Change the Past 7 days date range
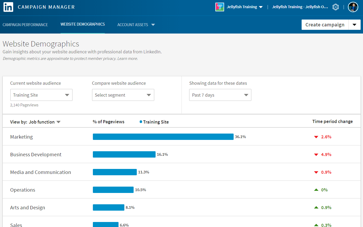This screenshot has height=227, width=363. tap(220, 95)
